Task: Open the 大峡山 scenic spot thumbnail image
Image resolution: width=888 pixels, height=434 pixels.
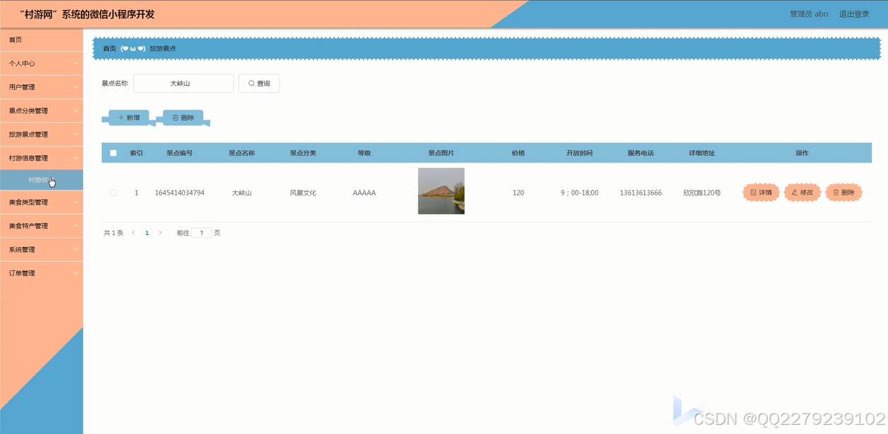Action: pyautogui.click(x=441, y=190)
